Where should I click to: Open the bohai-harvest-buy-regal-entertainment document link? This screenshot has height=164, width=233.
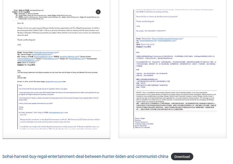click(x=85, y=157)
